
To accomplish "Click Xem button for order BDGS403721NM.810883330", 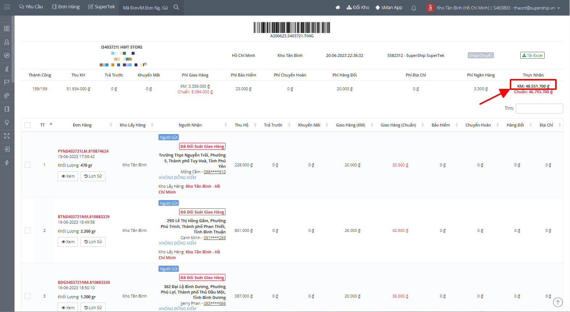I will click(x=68, y=307).
